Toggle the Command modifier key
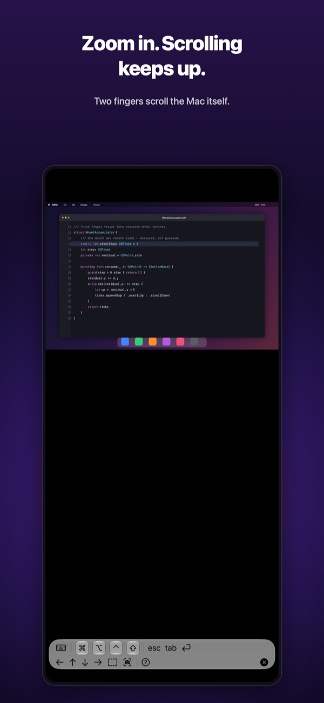Viewport: 324px width, 703px height. pos(82,648)
